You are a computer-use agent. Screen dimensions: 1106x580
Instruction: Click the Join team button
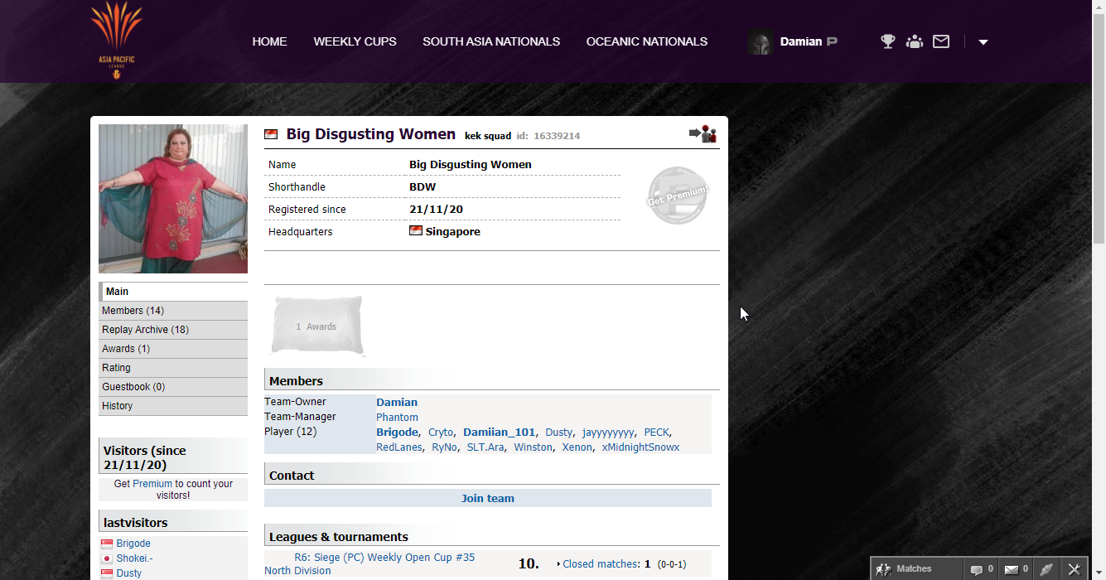(487, 499)
